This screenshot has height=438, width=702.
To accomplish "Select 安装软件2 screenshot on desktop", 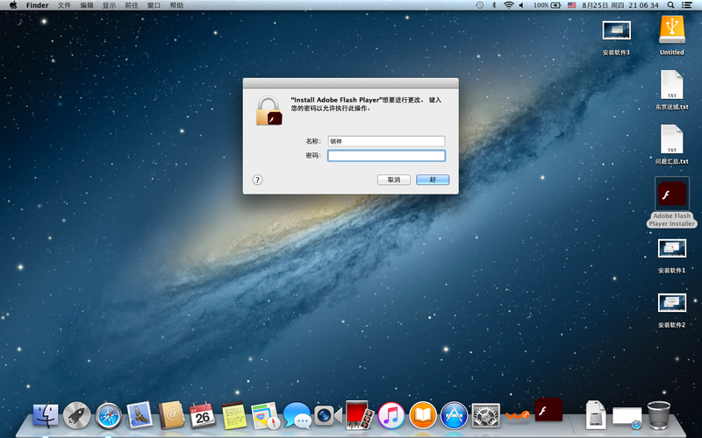I will pyautogui.click(x=672, y=310).
